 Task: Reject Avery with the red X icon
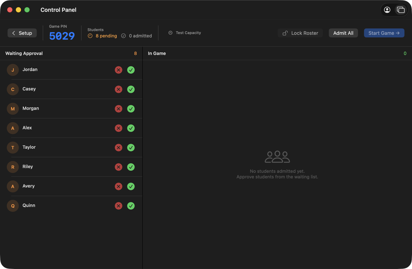coord(119,186)
